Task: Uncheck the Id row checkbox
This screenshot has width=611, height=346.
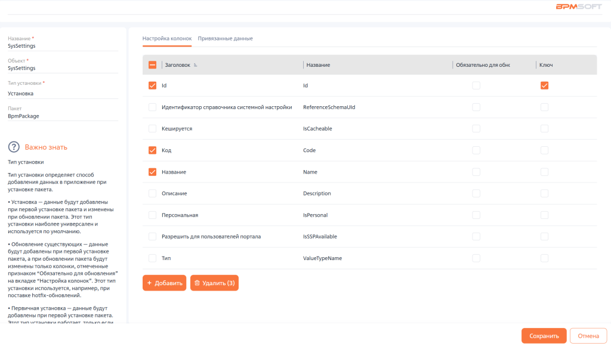Action: (x=152, y=86)
